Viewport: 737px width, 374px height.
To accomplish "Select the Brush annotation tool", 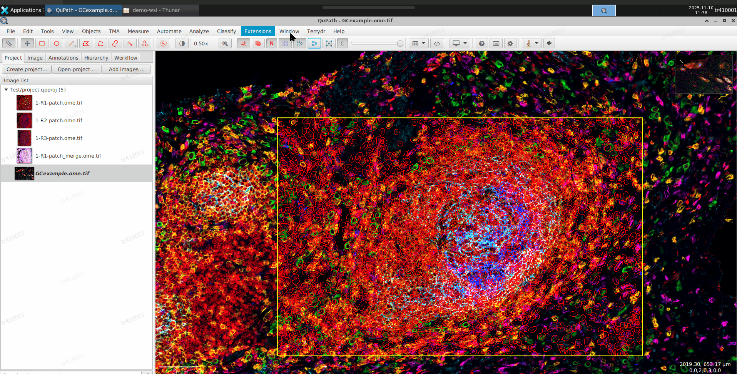I will click(x=115, y=43).
